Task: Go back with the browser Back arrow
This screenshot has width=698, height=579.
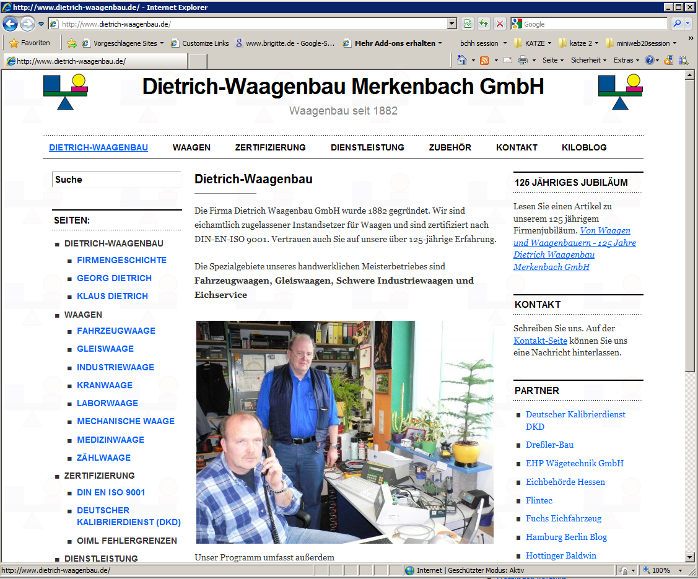Action: [x=11, y=24]
